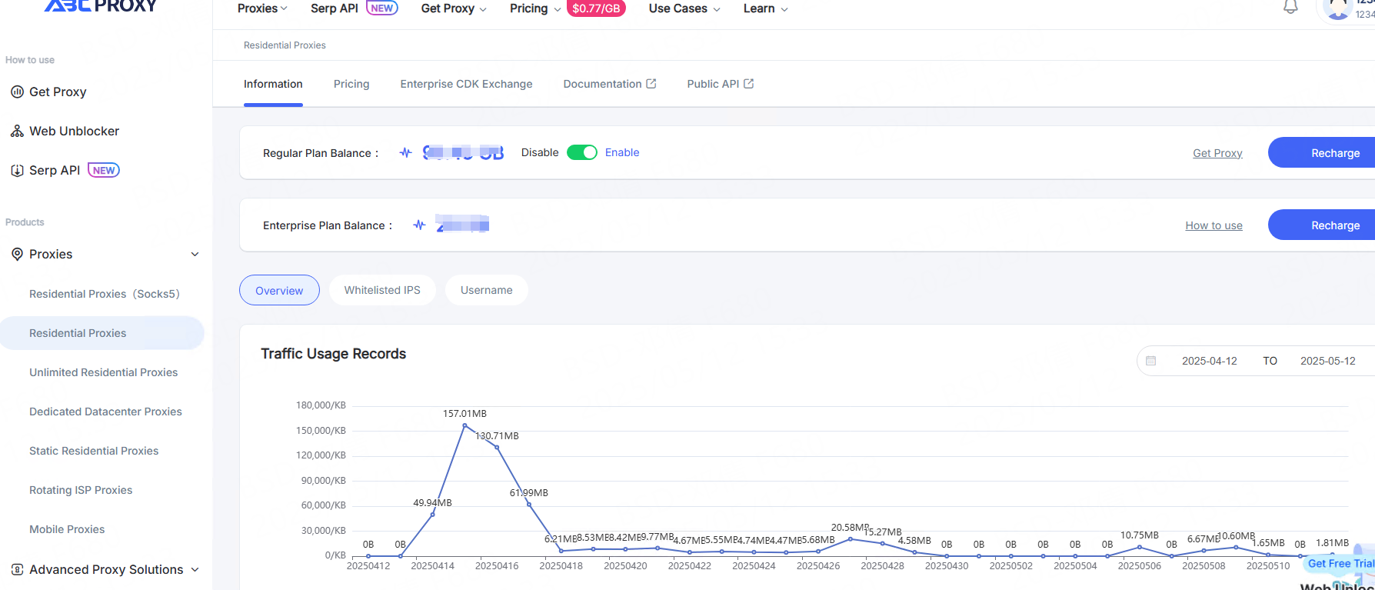Click the 157.01MB peak data point
This screenshot has width=1375, height=590.
[x=464, y=425]
